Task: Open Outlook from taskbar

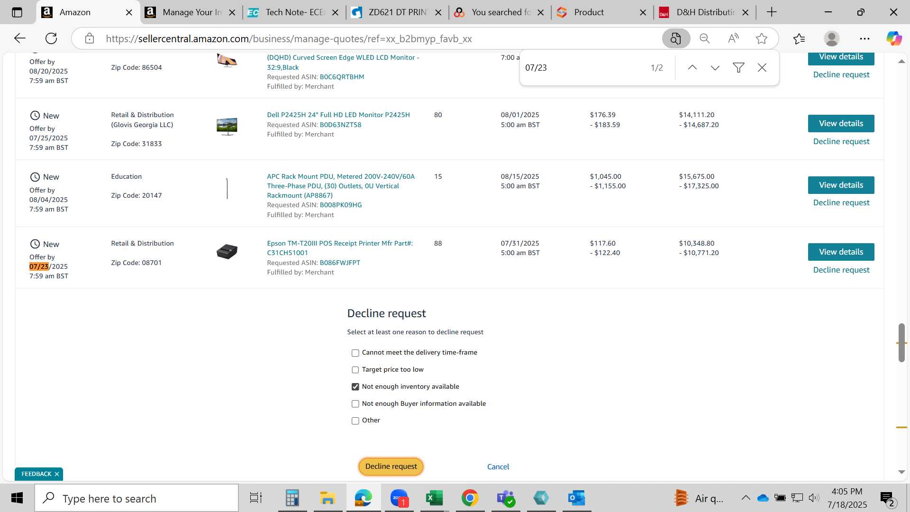Action: pos(576,498)
